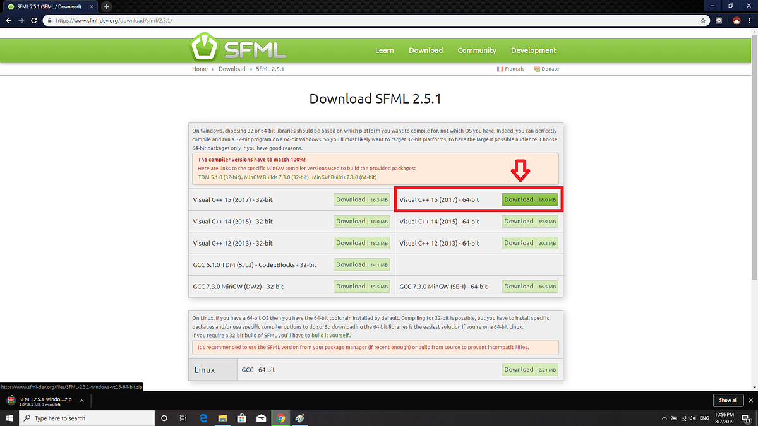Viewport: 758px width, 426px height.
Task: Click the Donate link
Action: pyautogui.click(x=546, y=69)
